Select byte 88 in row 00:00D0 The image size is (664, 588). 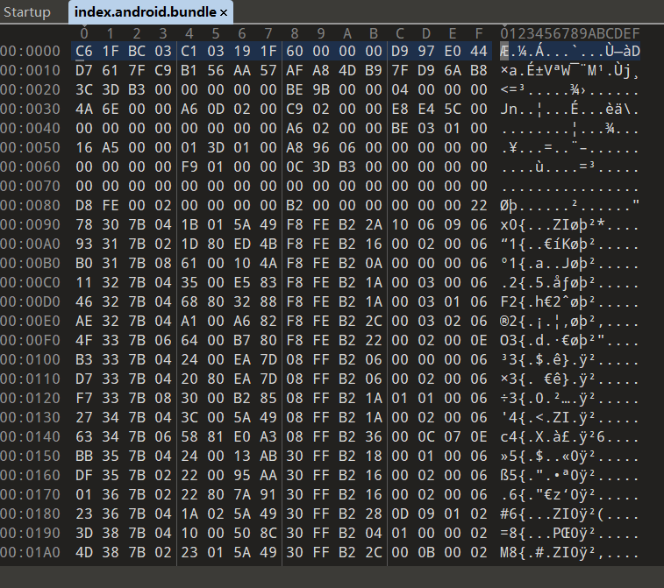tap(268, 301)
